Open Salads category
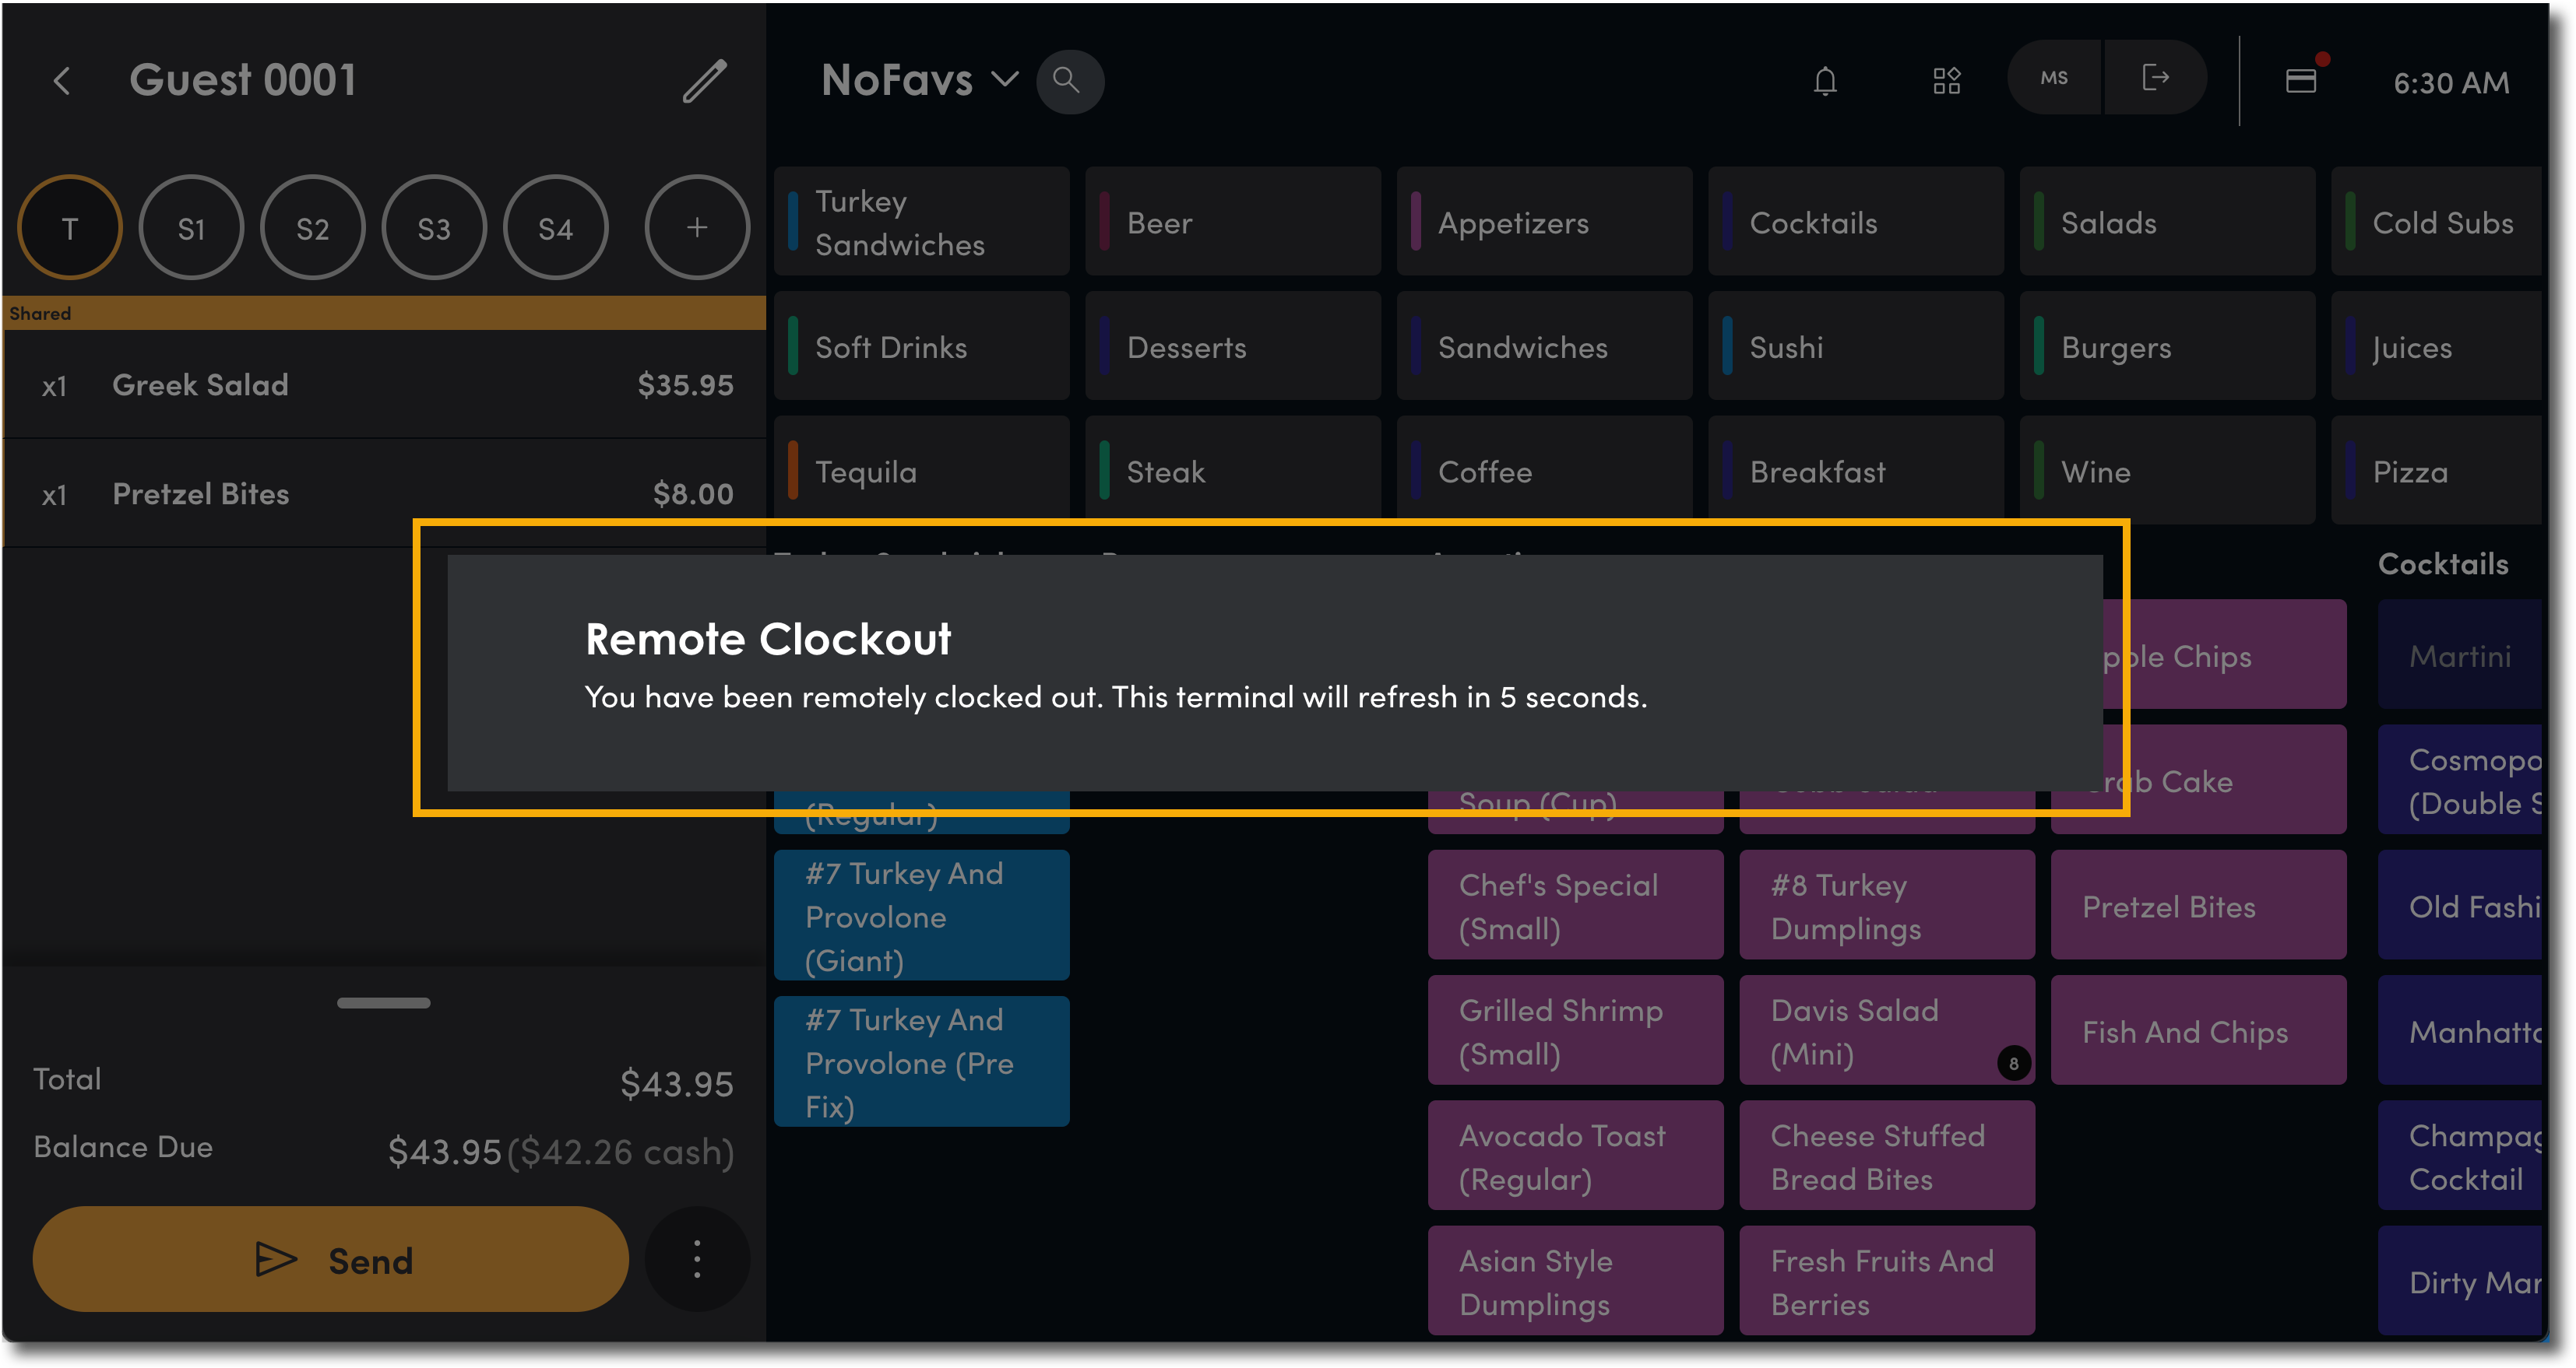The width and height of the screenshot is (2576, 1368). 2167,222
